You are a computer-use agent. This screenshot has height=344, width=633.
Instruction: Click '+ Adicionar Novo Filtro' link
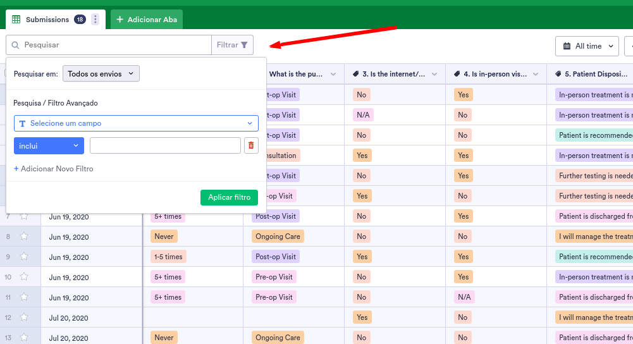[54, 169]
